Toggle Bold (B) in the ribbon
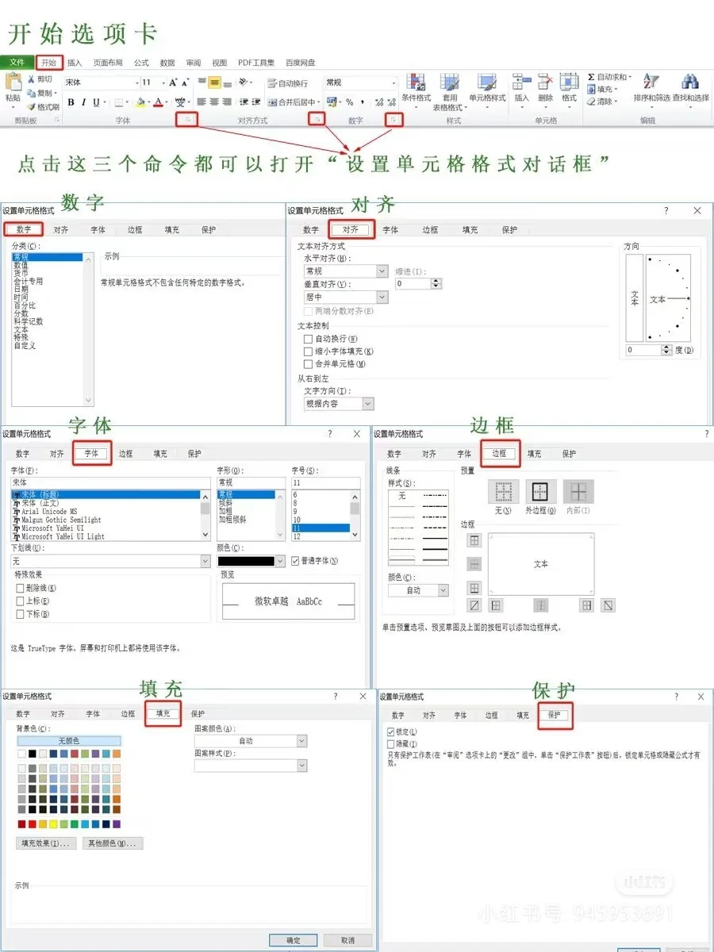 [71, 102]
